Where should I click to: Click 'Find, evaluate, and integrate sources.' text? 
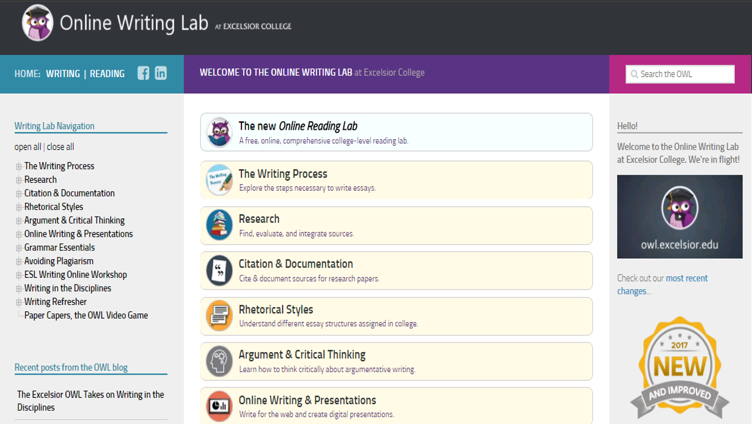click(x=296, y=234)
